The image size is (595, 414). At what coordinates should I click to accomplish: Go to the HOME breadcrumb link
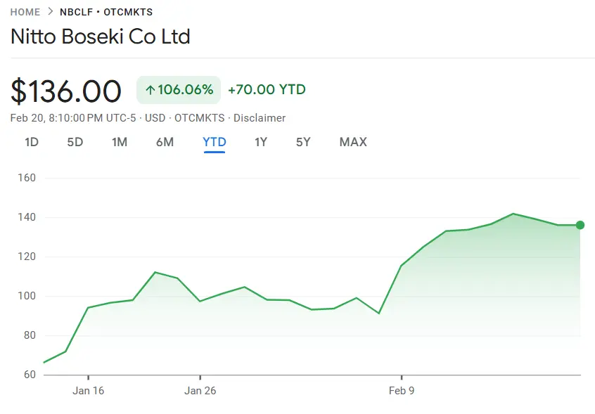25,12
